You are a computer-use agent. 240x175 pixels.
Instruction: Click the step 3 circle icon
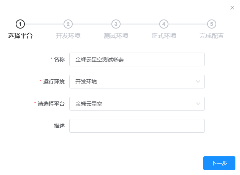[116, 24]
